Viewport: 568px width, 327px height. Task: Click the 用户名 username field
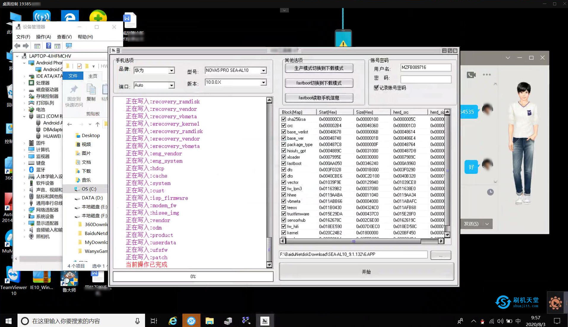coord(426,67)
